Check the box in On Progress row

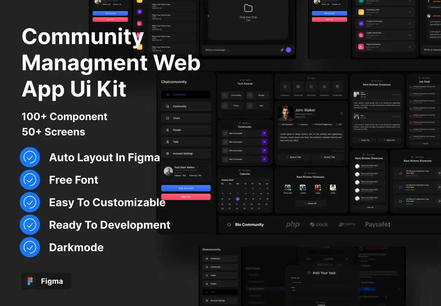[x=396, y=188]
